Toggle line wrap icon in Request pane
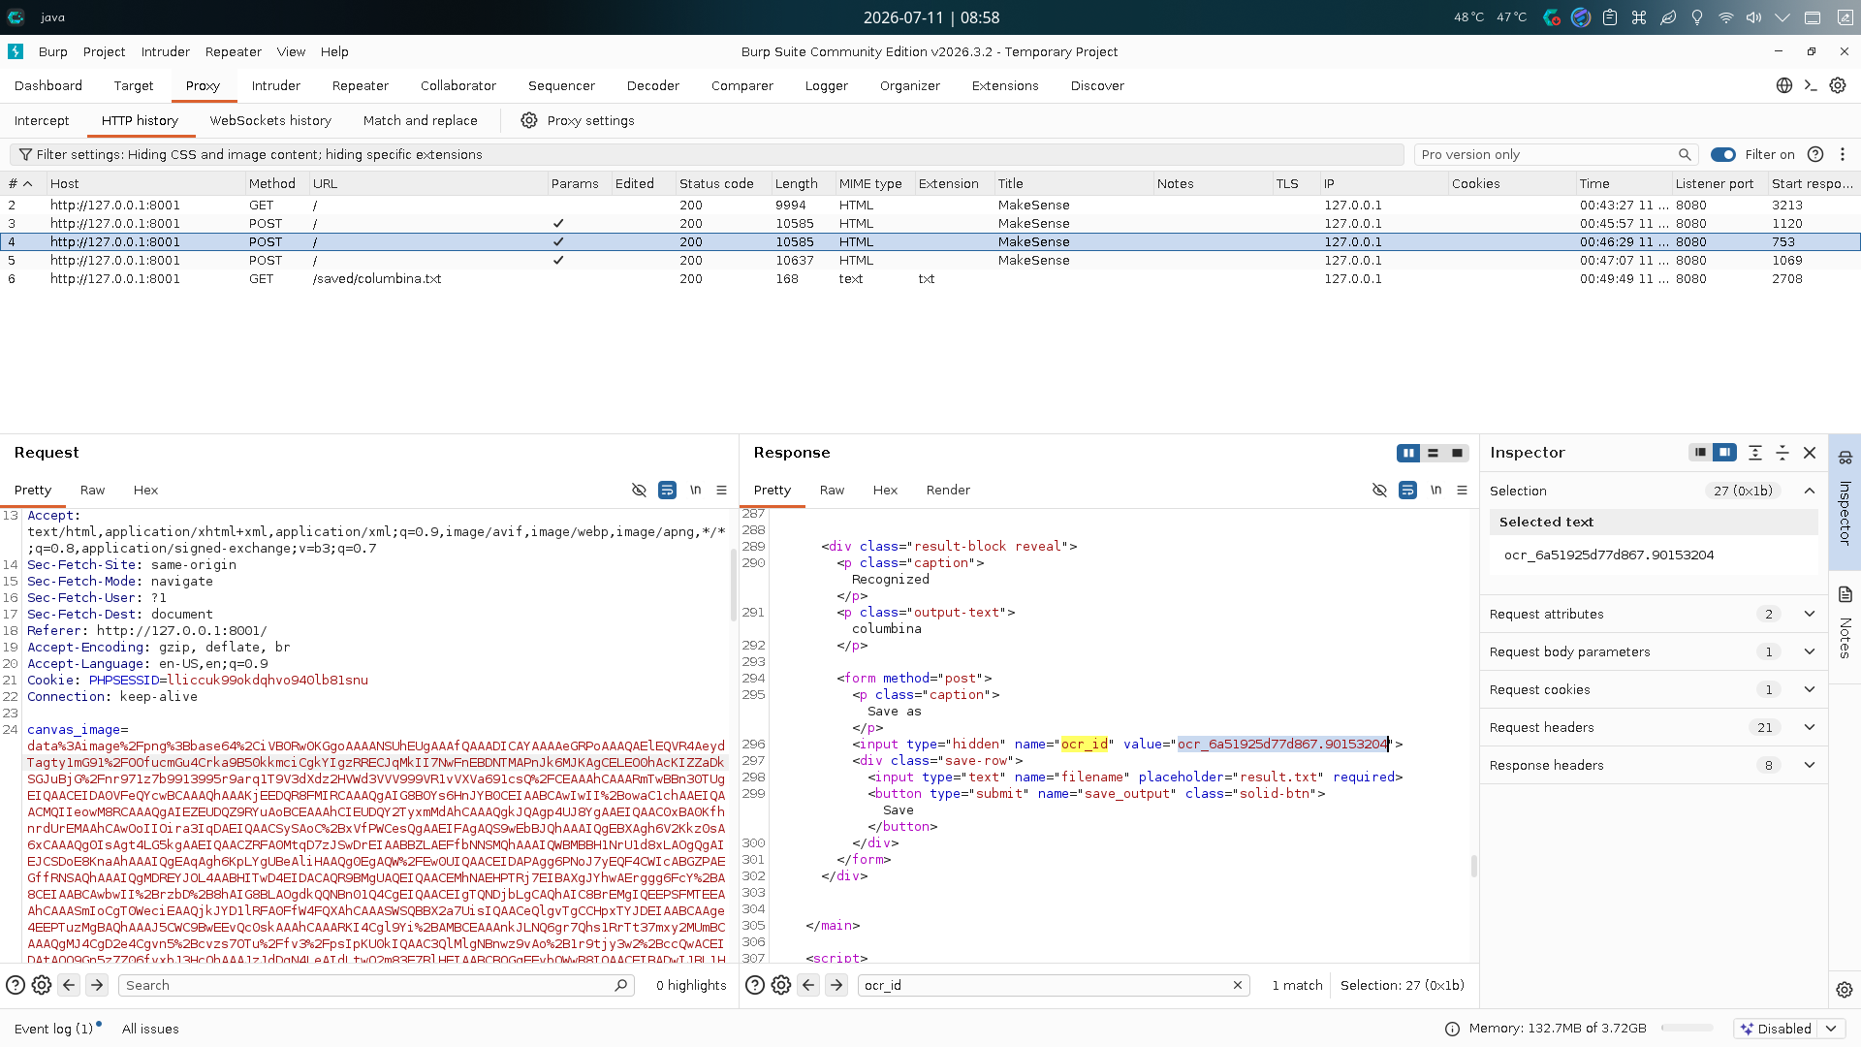The height and width of the screenshot is (1047, 1861). (x=667, y=491)
